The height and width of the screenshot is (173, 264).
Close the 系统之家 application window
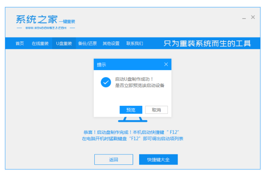pyautogui.click(x=253, y=17)
